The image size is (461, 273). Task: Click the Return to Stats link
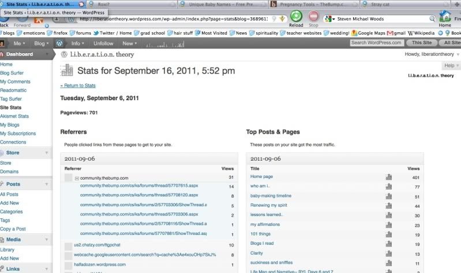coord(78,85)
